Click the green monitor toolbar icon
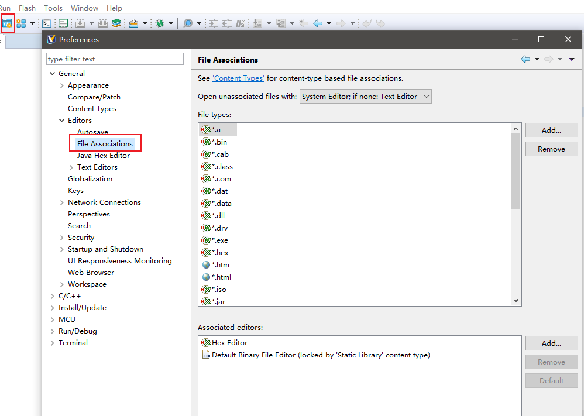 pos(63,23)
